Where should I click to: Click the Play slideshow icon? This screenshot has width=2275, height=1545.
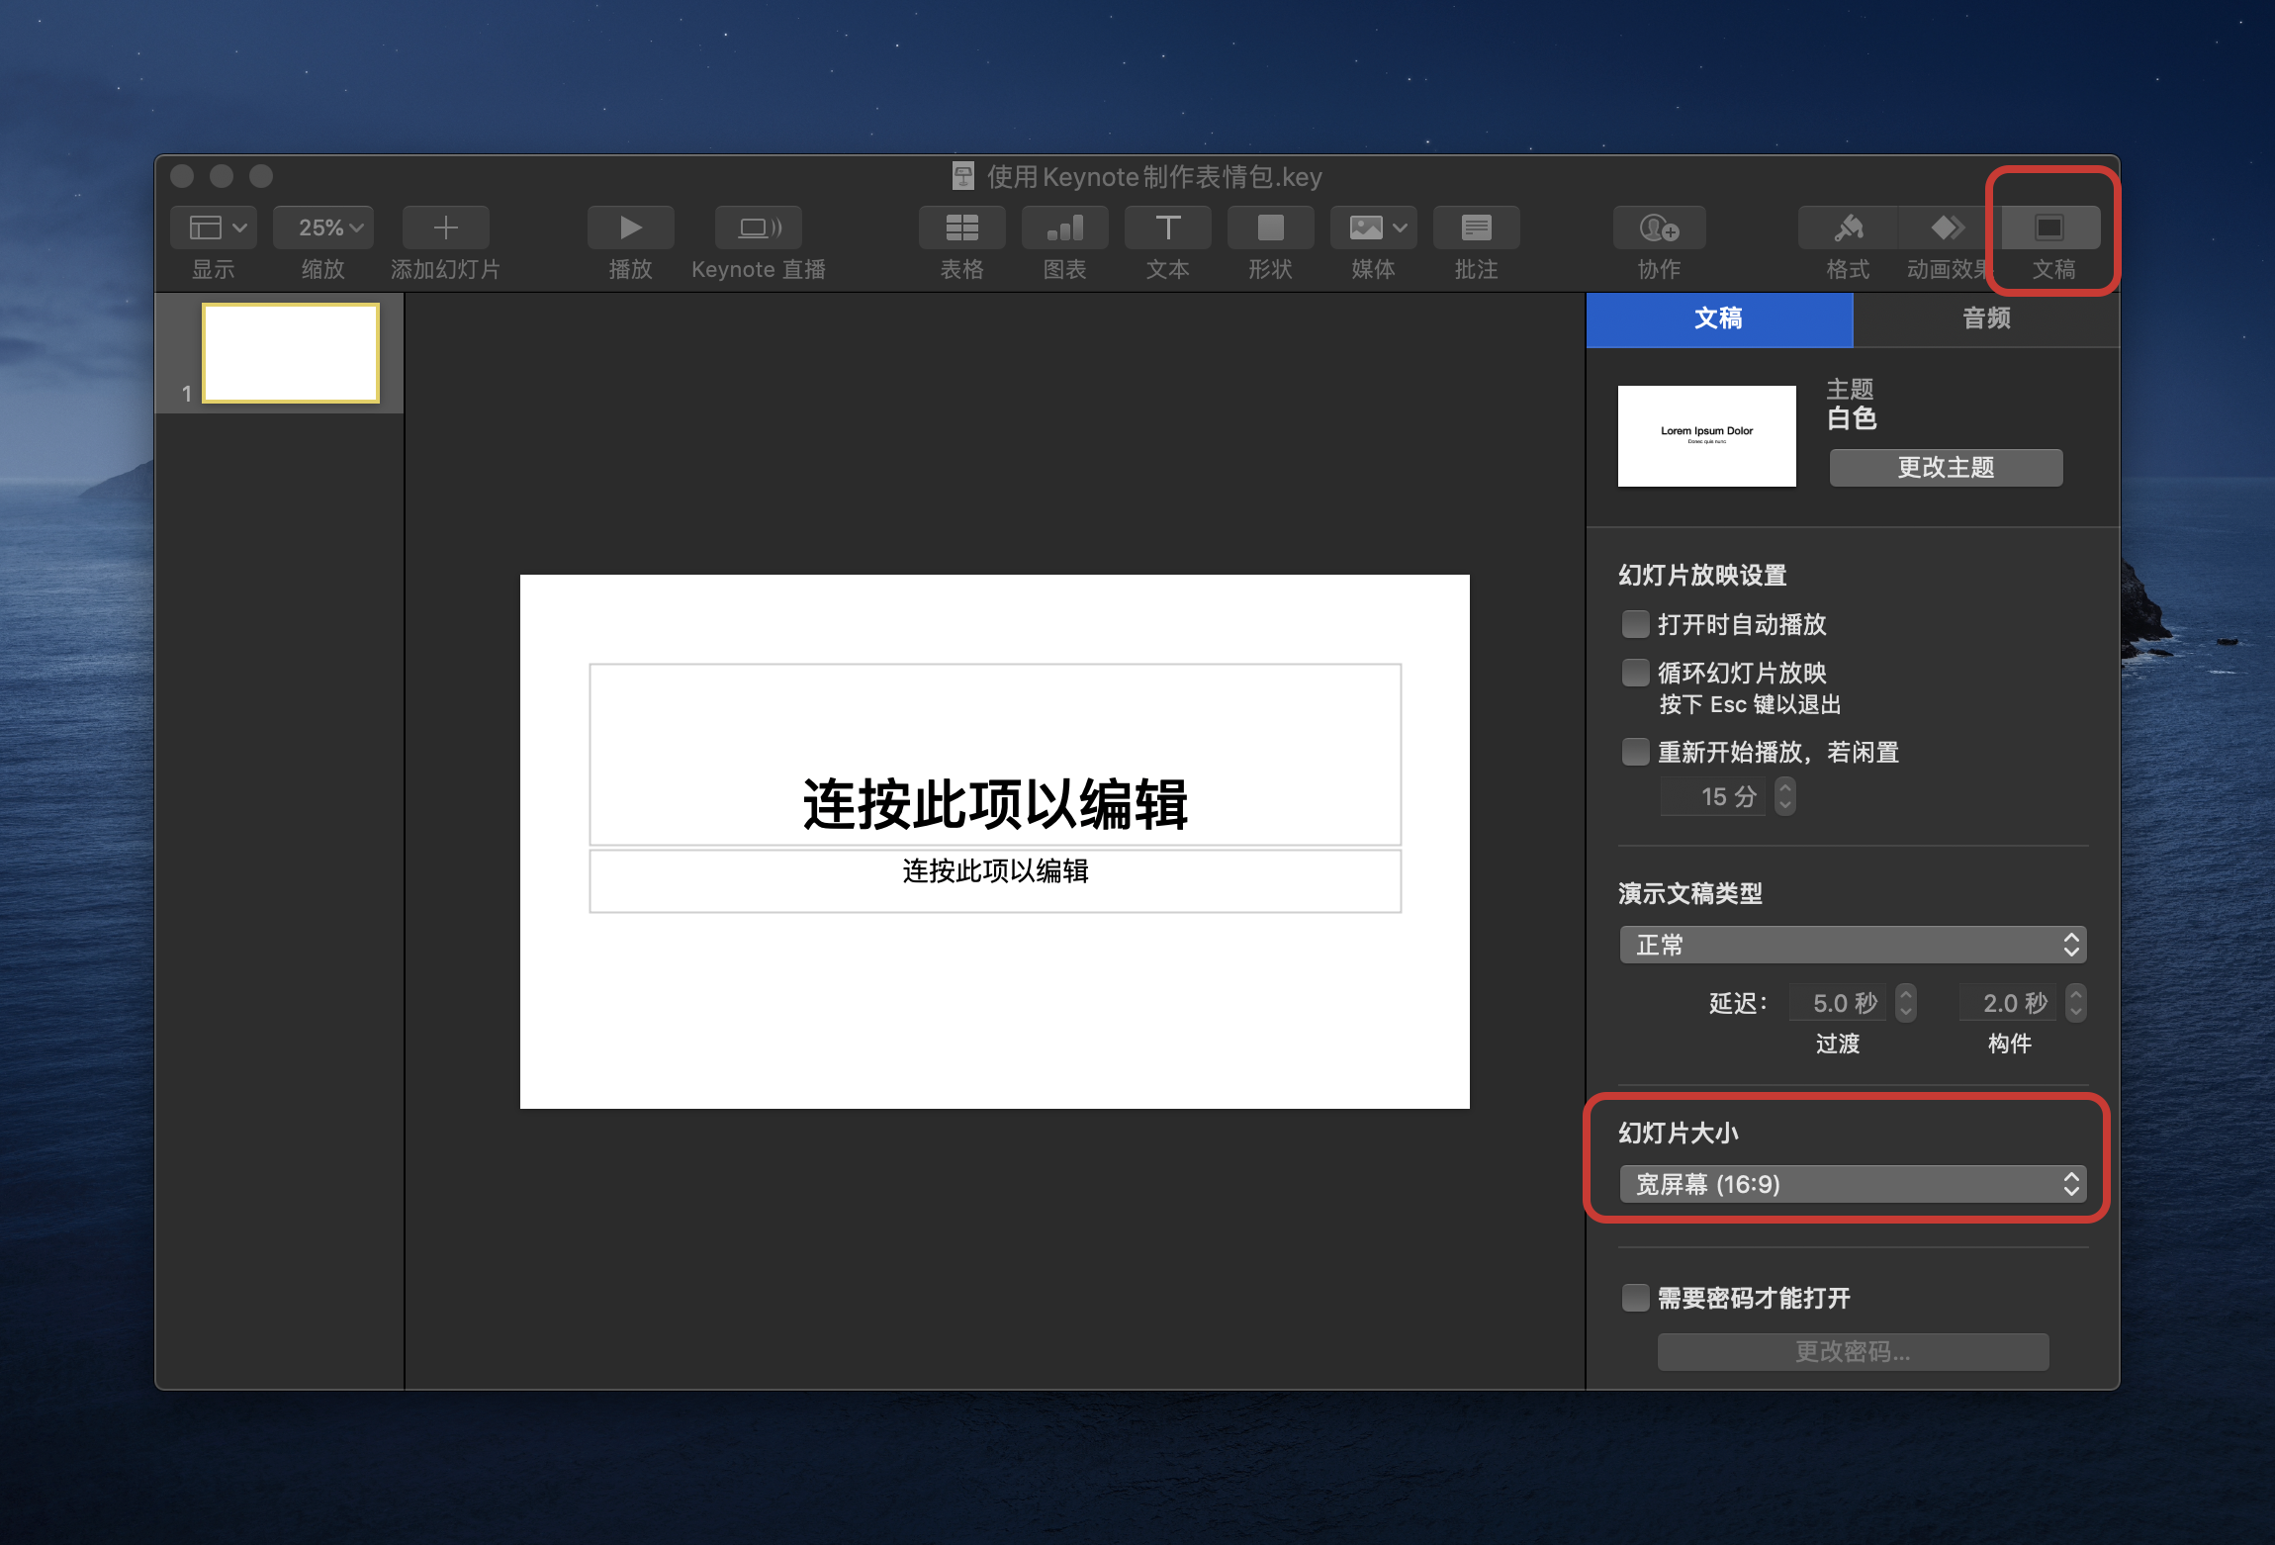coord(630,228)
